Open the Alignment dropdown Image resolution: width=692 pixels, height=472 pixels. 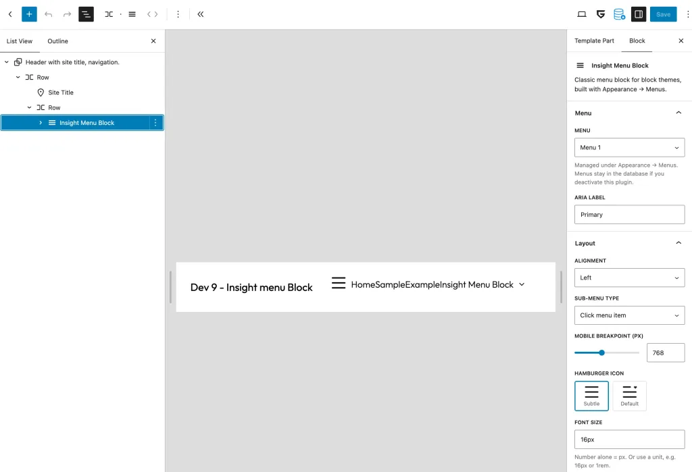pos(629,278)
